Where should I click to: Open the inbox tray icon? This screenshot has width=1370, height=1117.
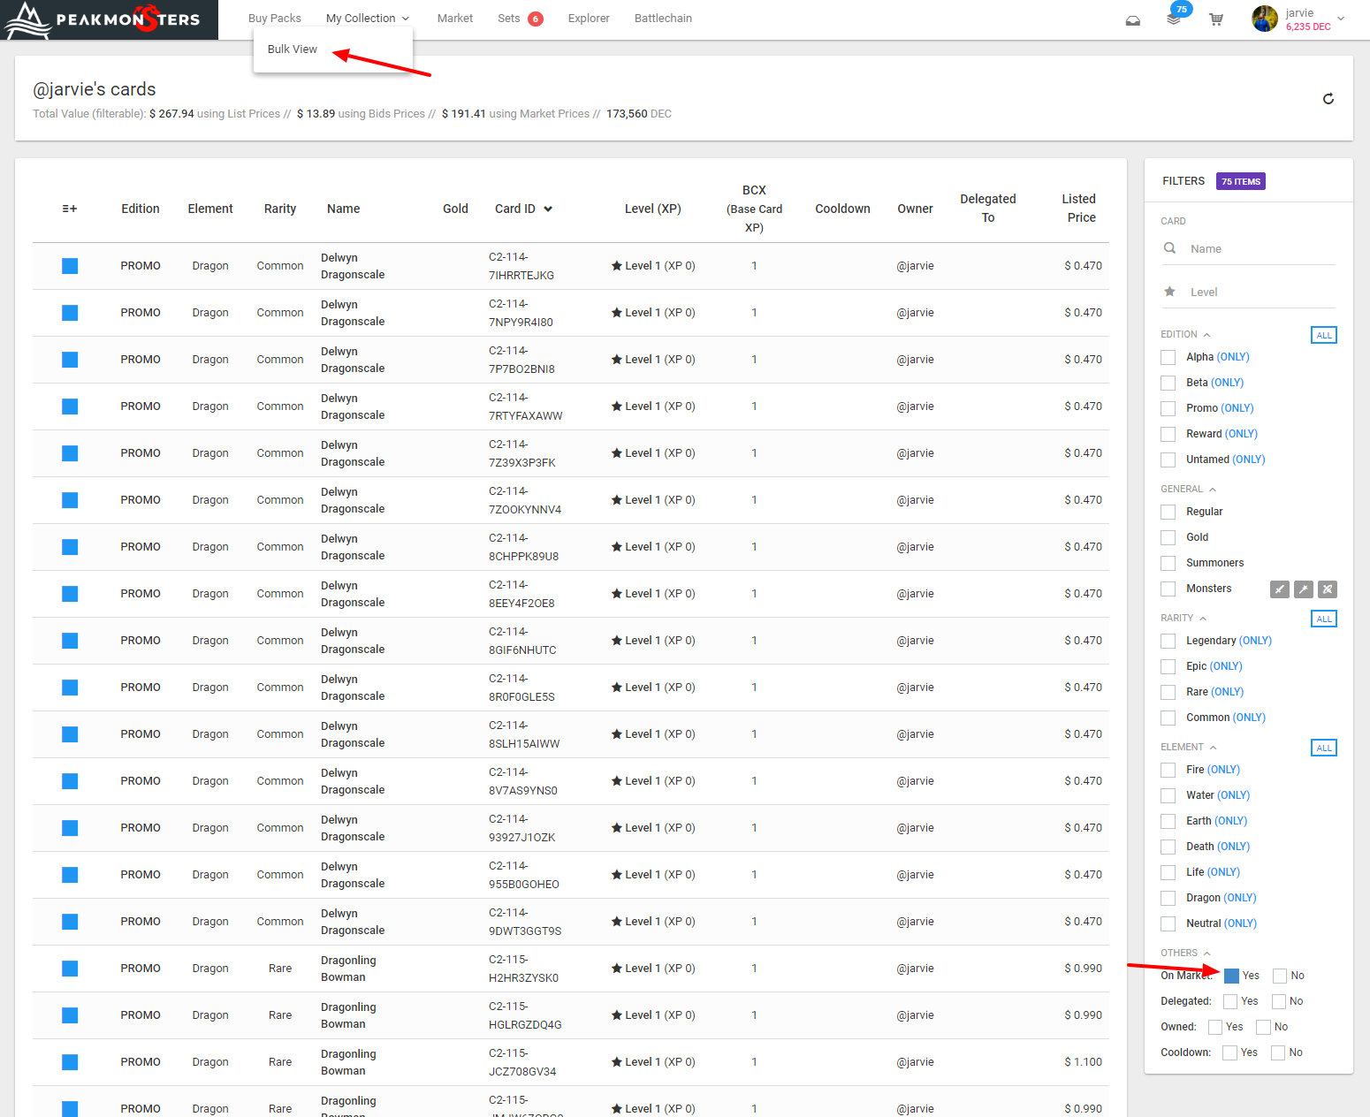click(x=1132, y=20)
